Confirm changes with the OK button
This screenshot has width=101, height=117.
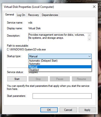[x=49, y=110]
